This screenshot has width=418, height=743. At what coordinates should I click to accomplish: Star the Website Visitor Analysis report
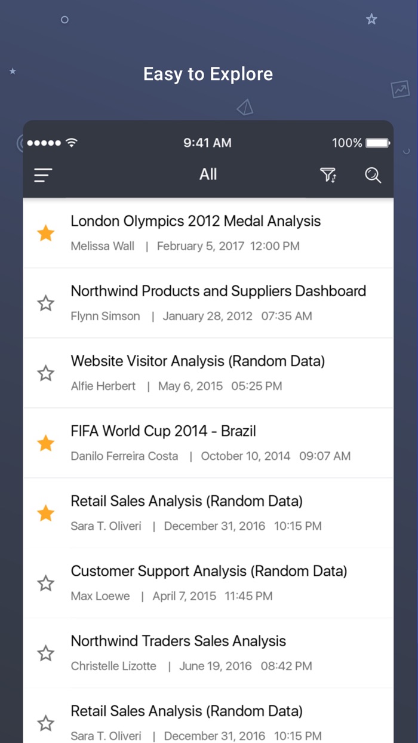pyautogui.click(x=45, y=373)
